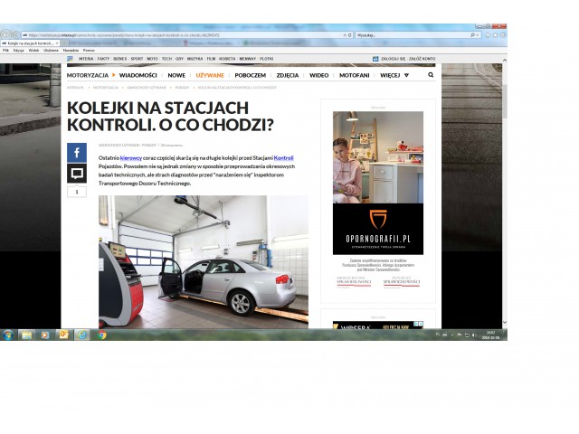Follow the 'kierowcy' link in article
579x434 pixels.
[131, 158]
